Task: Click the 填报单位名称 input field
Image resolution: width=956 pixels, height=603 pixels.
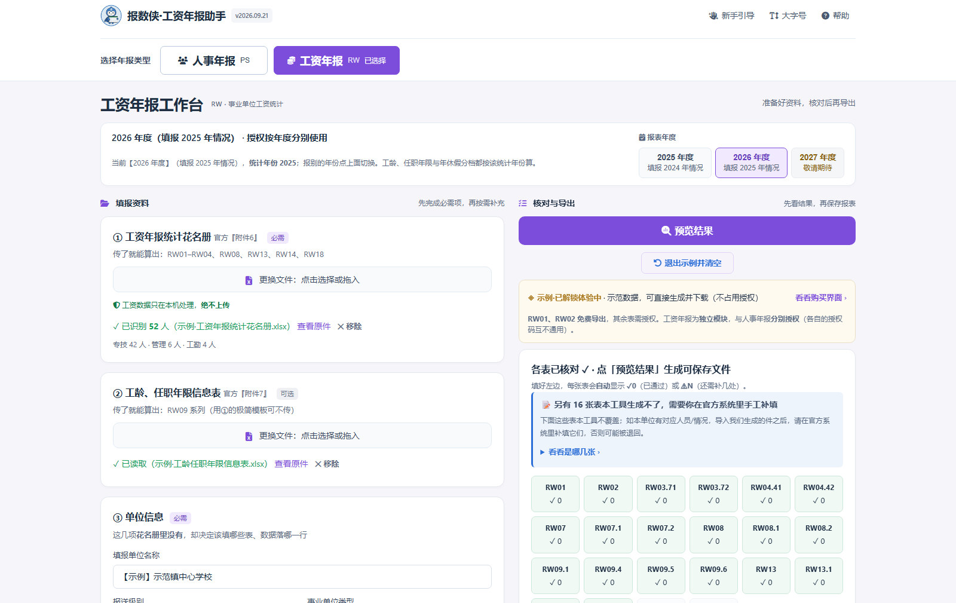Action: click(302, 577)
